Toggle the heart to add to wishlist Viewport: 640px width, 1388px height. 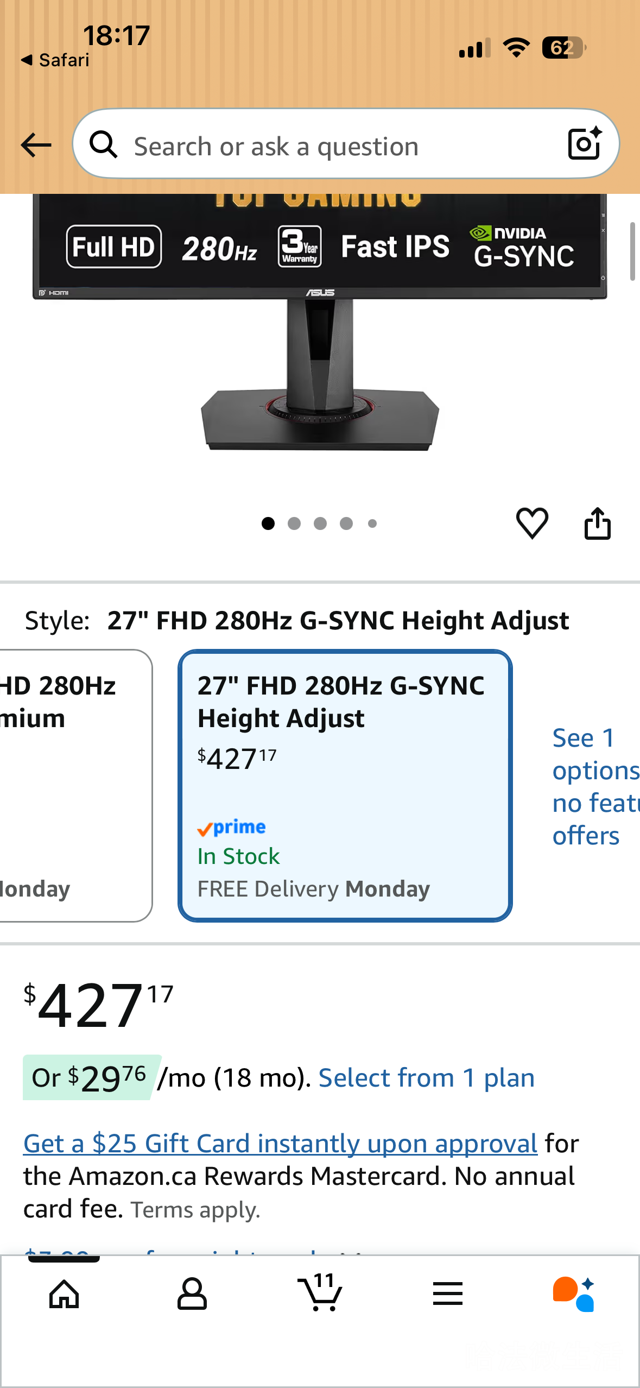[x=532, y=523]
